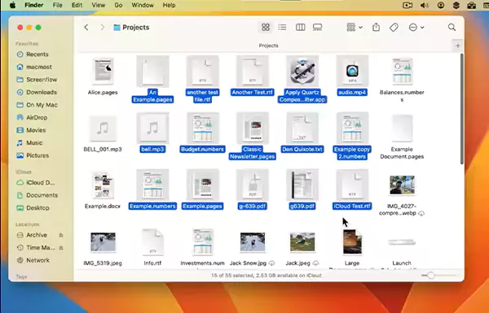Add a new tab with plus button
The image size is (489, 313).
[x=457, y=46]
